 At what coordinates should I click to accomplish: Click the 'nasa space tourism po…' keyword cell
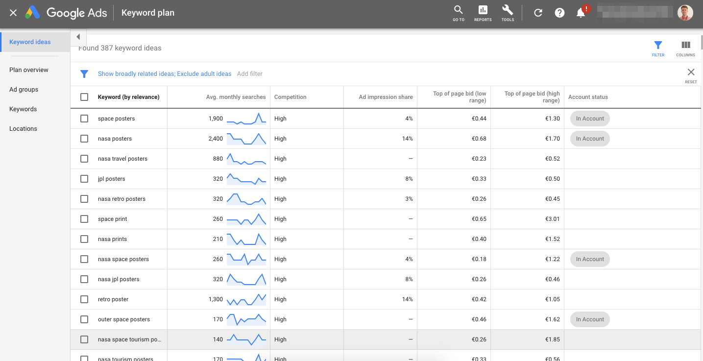point(129,339)
